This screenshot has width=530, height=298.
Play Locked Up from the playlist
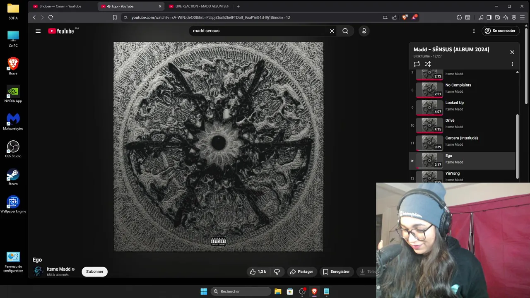point(463,107)
